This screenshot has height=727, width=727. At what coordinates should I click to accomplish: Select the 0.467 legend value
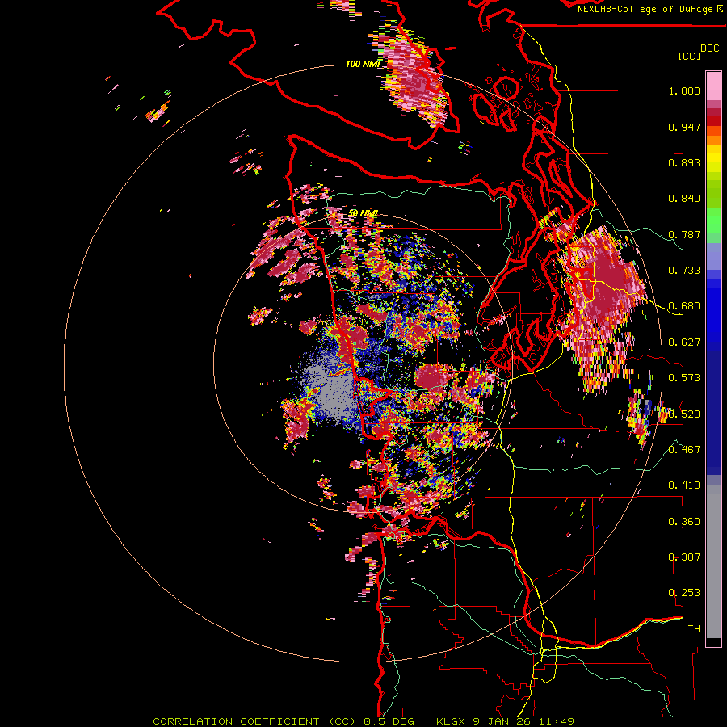pyautogui.click(x=684, y=449)
